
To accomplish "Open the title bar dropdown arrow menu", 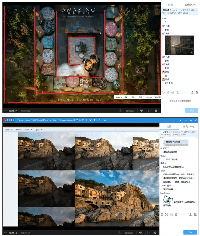I will 180,120.
